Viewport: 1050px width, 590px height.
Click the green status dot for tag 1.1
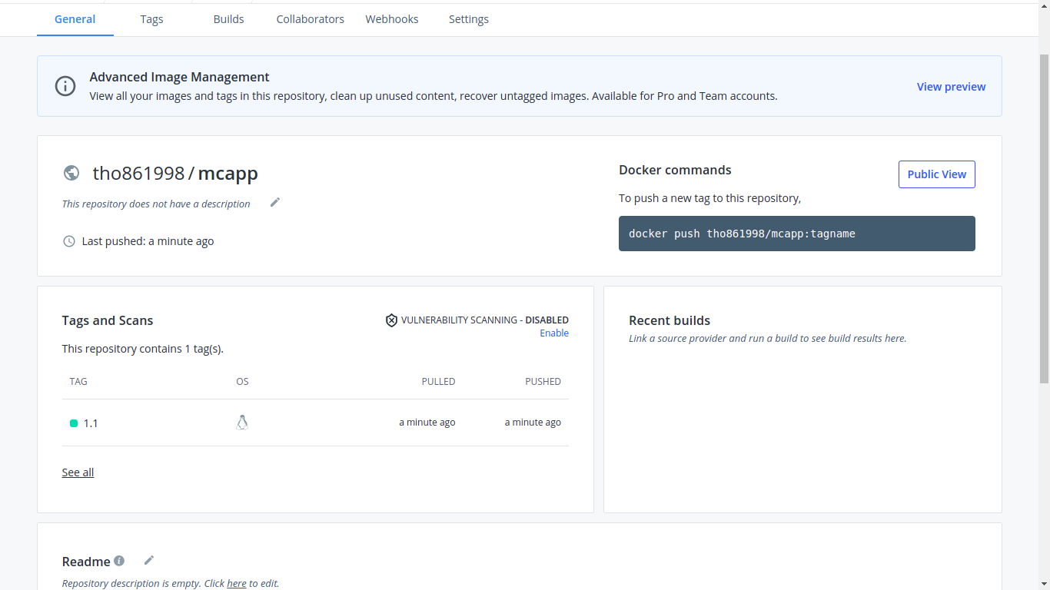[74, 423]
